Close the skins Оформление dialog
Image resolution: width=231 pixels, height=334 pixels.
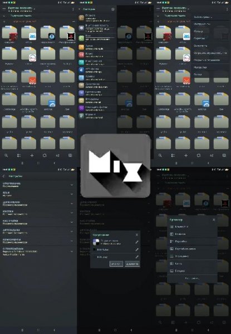[x=137, y=235]
